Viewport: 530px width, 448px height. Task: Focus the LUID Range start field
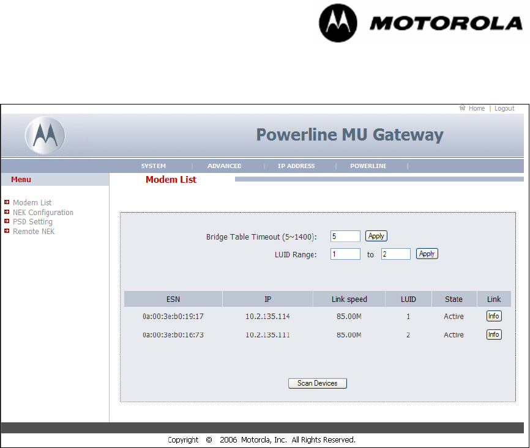tap(345, 254)
